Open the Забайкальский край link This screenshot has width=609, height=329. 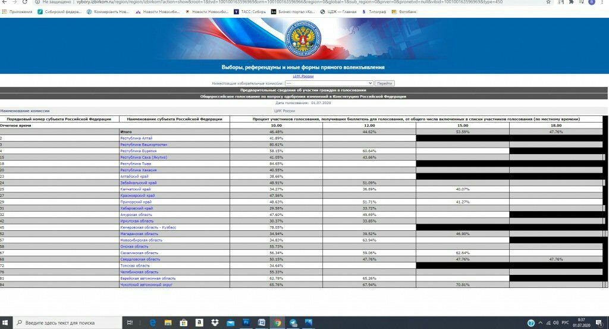(138, 183)
